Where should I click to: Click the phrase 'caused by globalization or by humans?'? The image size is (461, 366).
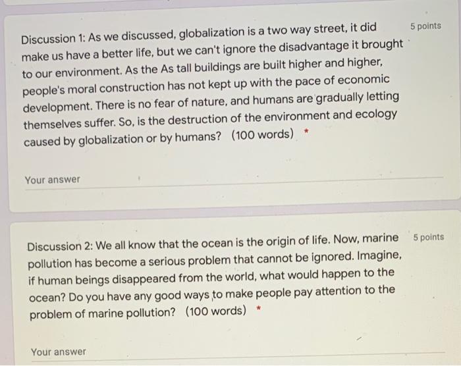click(122, 140)
